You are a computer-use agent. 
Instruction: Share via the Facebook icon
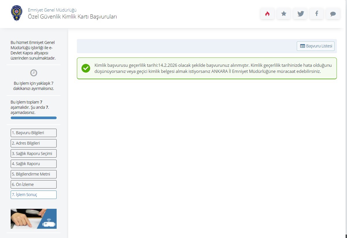317,14
